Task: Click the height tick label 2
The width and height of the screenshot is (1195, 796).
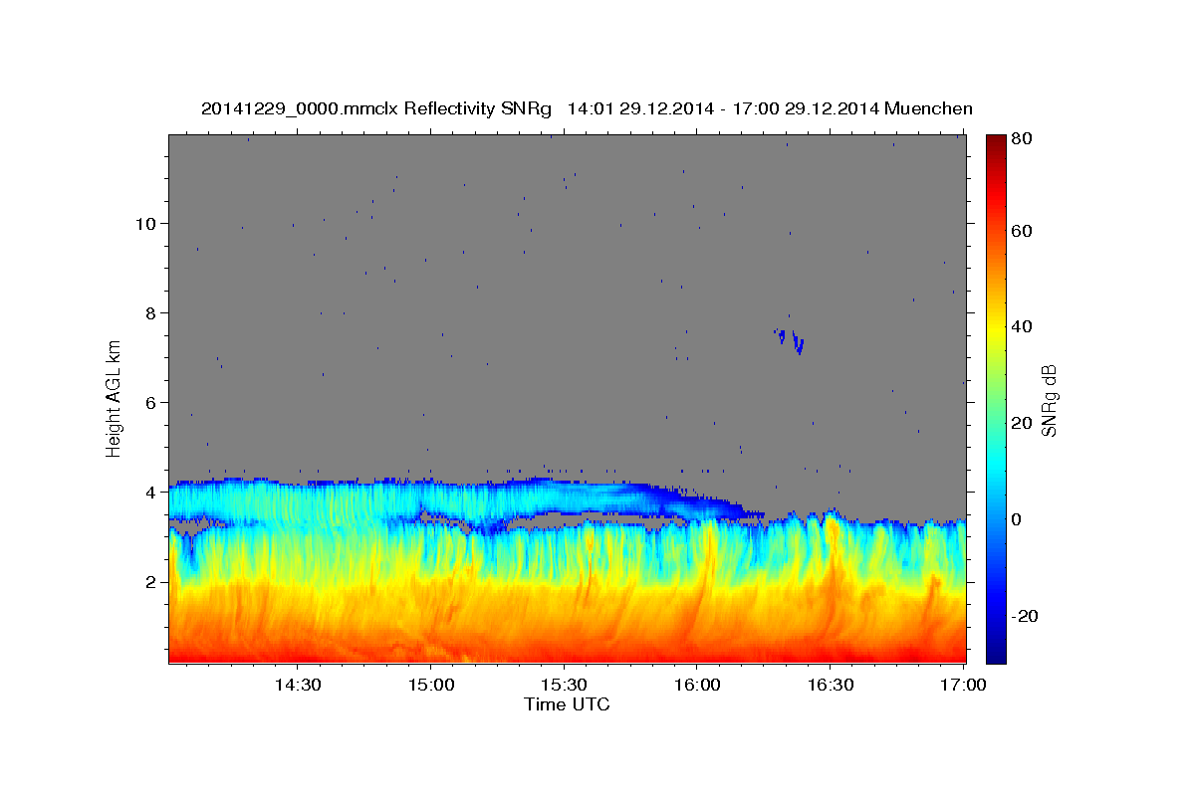Action: coord(151,581)
